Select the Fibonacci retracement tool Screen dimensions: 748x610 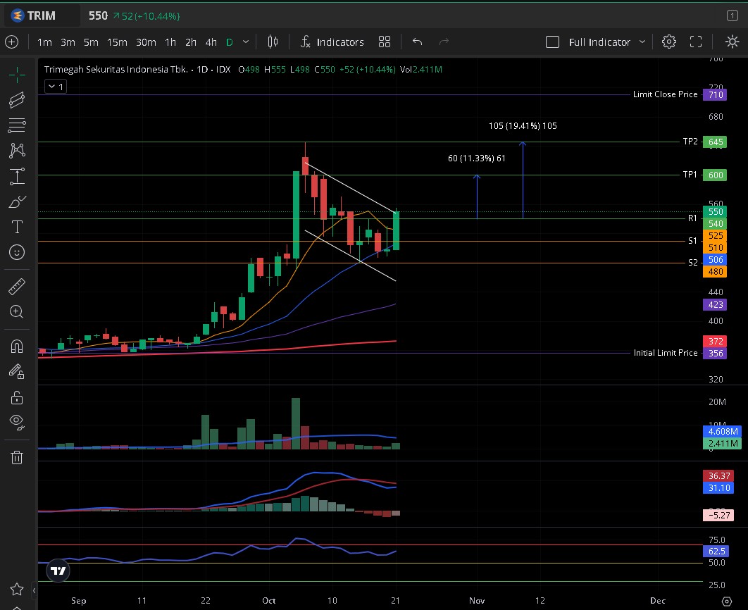(x=18, y=125)
